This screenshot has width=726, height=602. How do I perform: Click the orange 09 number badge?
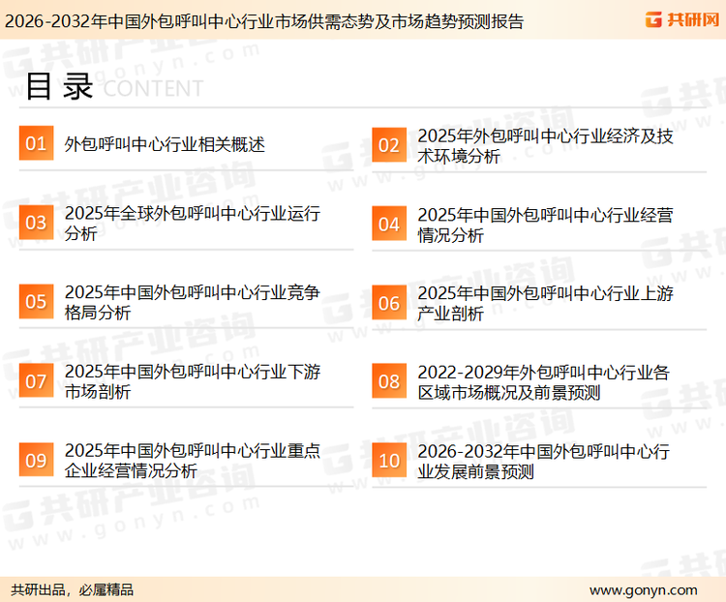(36, 460)
